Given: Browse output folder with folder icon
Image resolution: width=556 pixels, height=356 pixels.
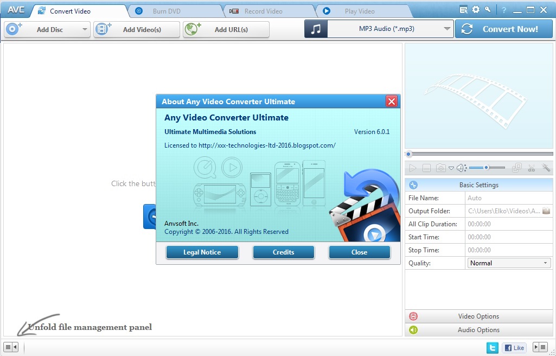Looking at the screenshot, I should point(546,211).
